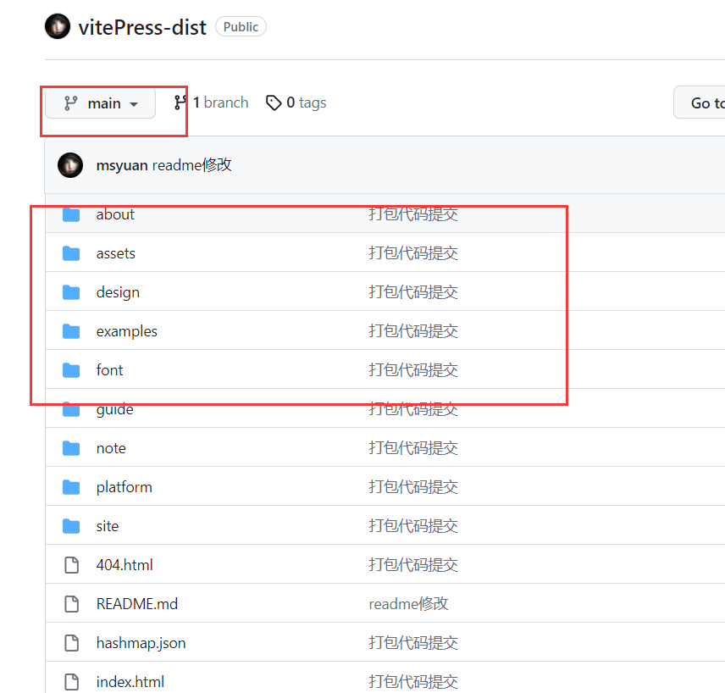Click the tag icon next to 0 tags
Viewport: 725px width, 693px height.
(274, 103)
